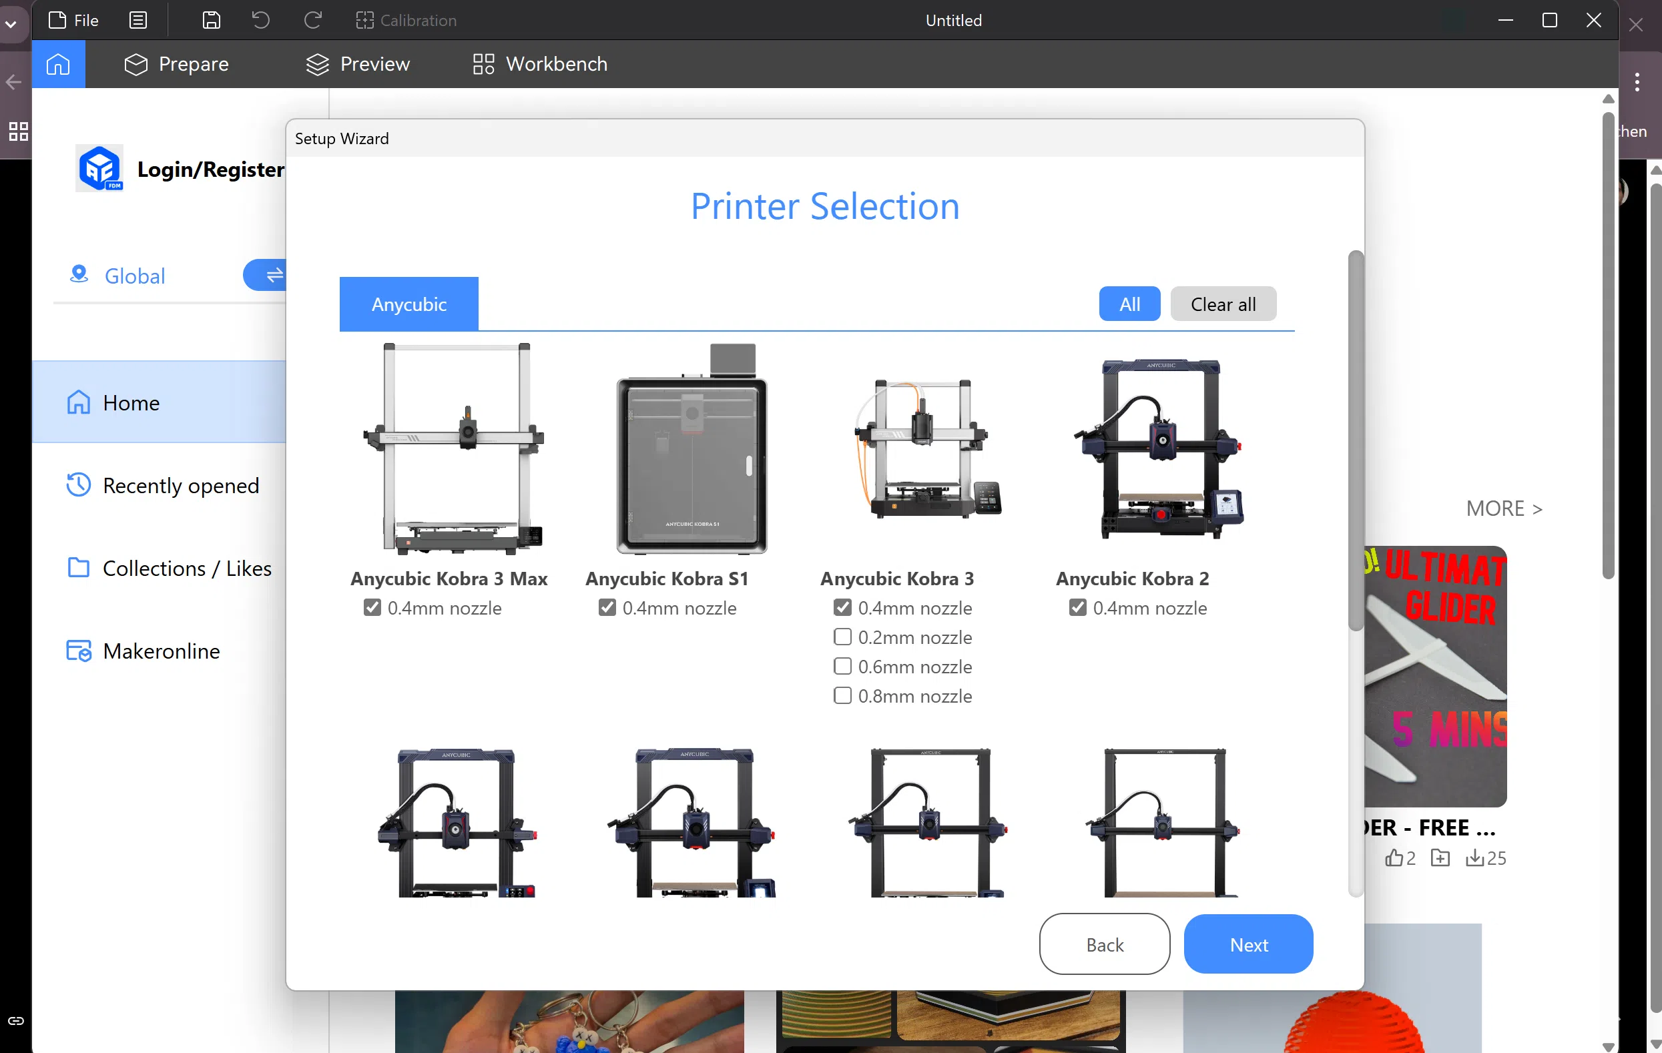The image size is (1662, 1053).
Task: Click the Home icon in sidebar
Action: click(x=78, y=402)
